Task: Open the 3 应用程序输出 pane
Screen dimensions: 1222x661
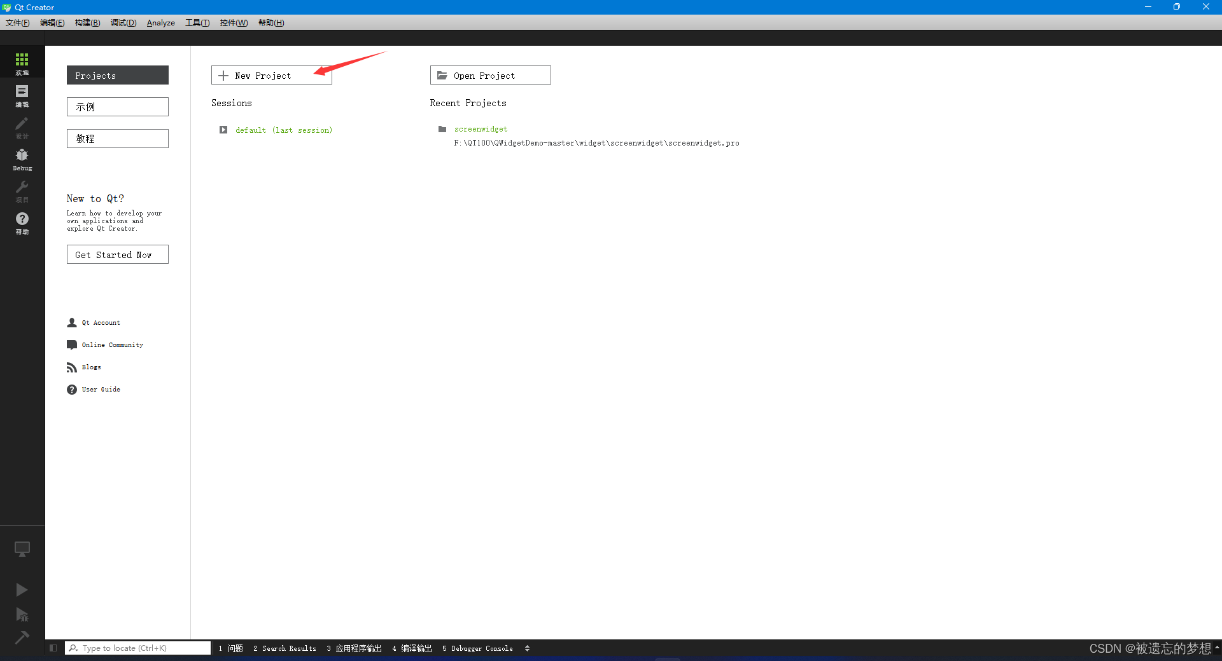Action: pyautogui.click(x=354, y=648)
